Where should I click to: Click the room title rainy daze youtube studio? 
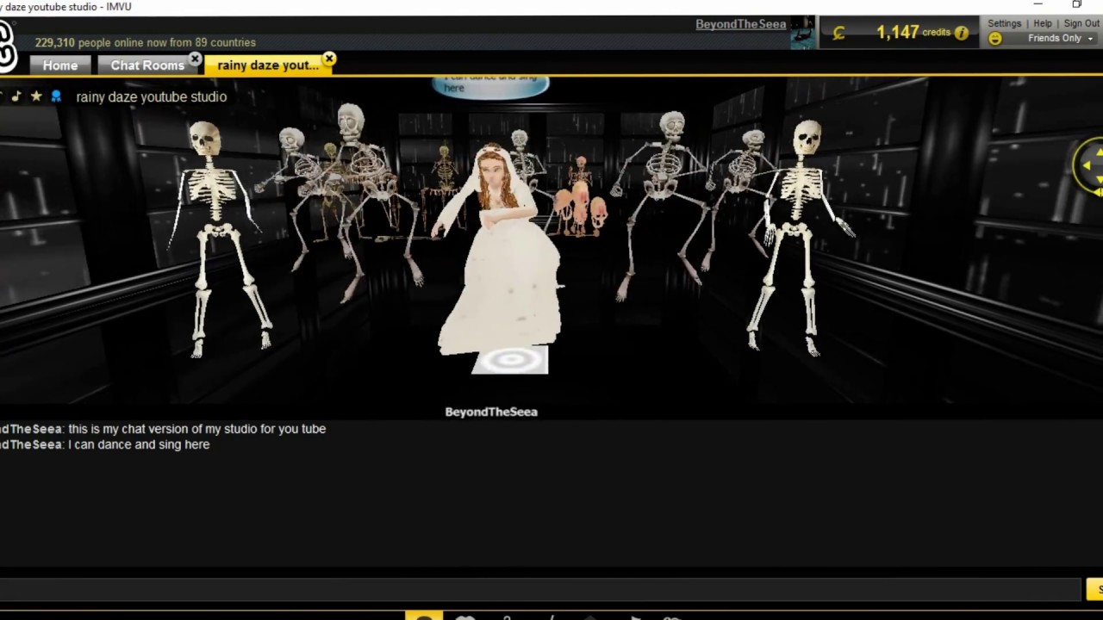[x=152, y=96]
